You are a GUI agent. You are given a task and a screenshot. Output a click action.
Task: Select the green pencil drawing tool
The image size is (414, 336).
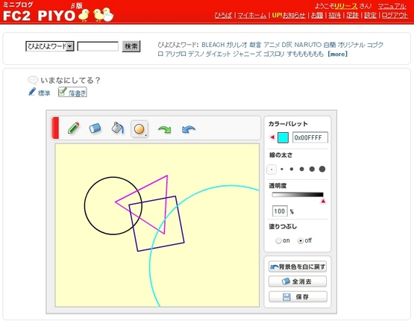point(74,128)
